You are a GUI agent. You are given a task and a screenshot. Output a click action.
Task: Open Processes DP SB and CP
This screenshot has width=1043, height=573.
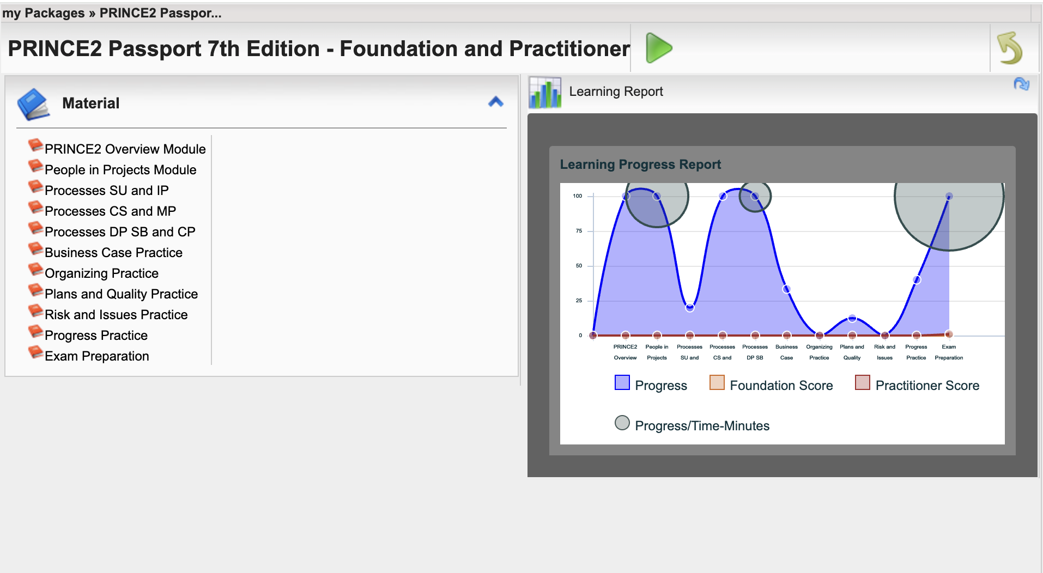[120, 232]
